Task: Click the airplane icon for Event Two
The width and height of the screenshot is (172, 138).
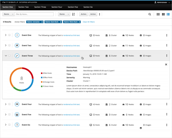Action: (17, 46)
